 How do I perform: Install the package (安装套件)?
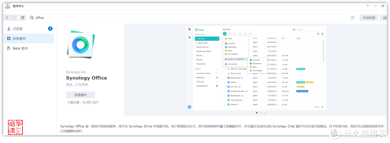pos(80,95)
